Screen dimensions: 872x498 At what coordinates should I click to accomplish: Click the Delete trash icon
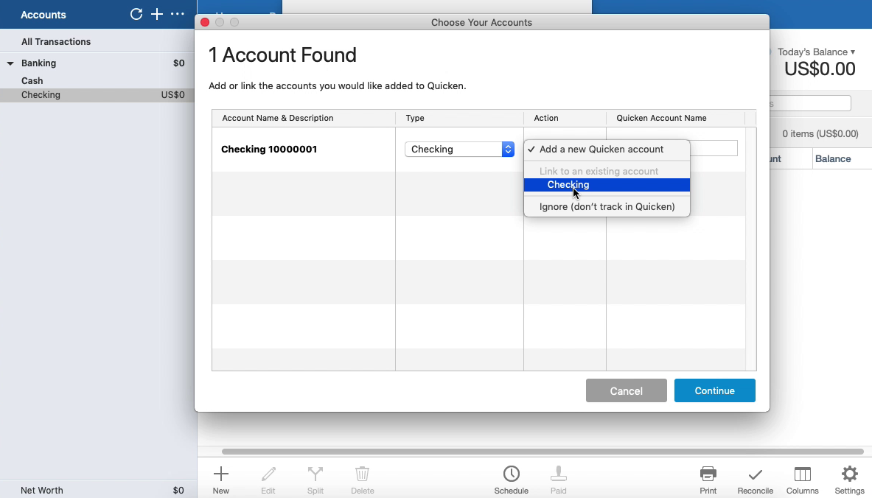362,480
